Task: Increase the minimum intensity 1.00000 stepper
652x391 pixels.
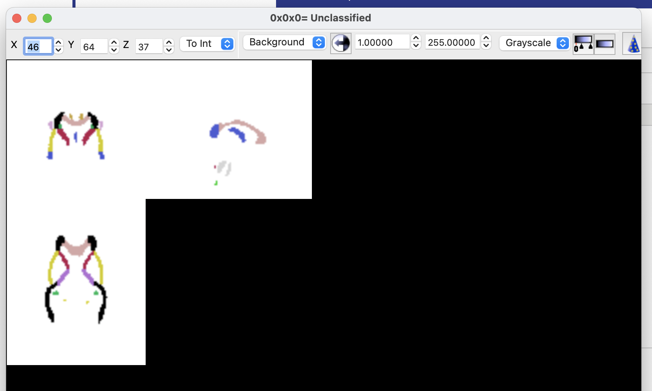Action: (416, 38)
